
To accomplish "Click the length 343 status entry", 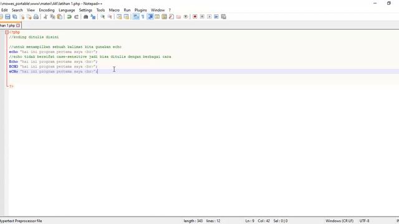I will click(193, 221).
